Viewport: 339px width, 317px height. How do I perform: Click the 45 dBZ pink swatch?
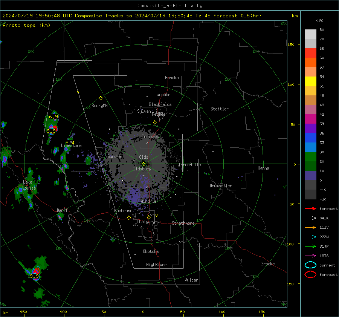point(310,109)
